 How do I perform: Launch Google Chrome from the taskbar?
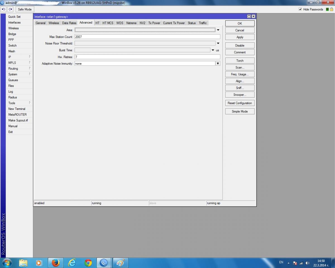tap(88, 263)
